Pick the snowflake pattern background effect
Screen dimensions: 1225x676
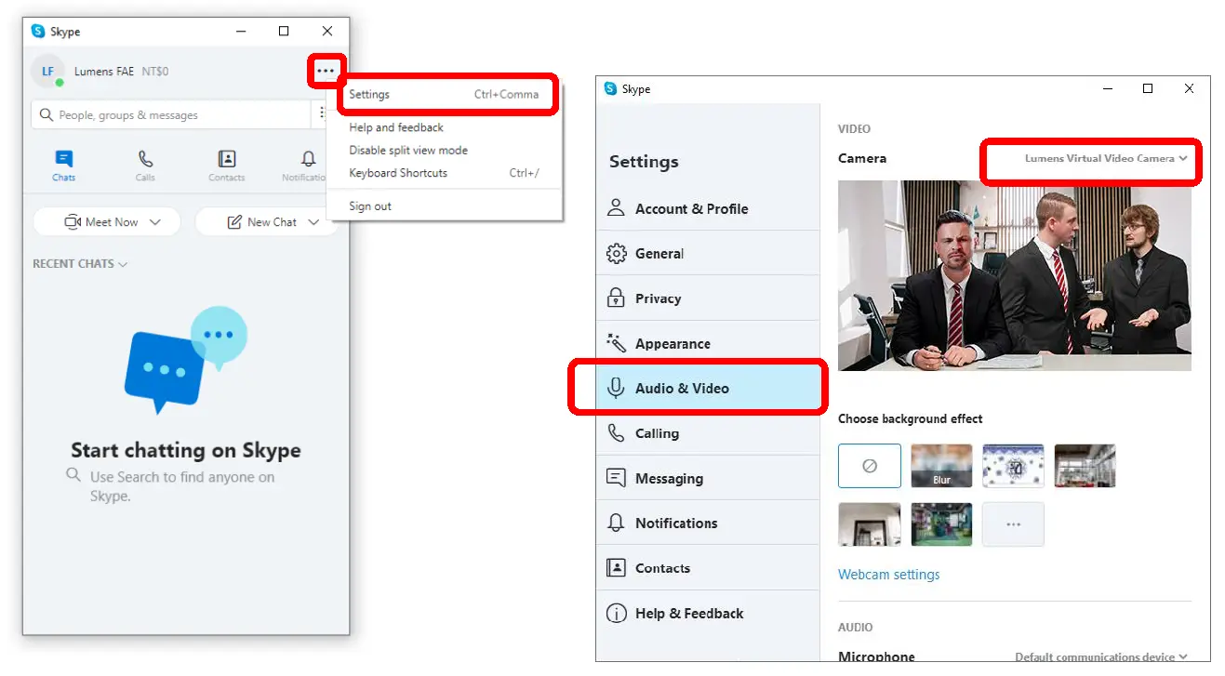click(x=1013, y=466)
